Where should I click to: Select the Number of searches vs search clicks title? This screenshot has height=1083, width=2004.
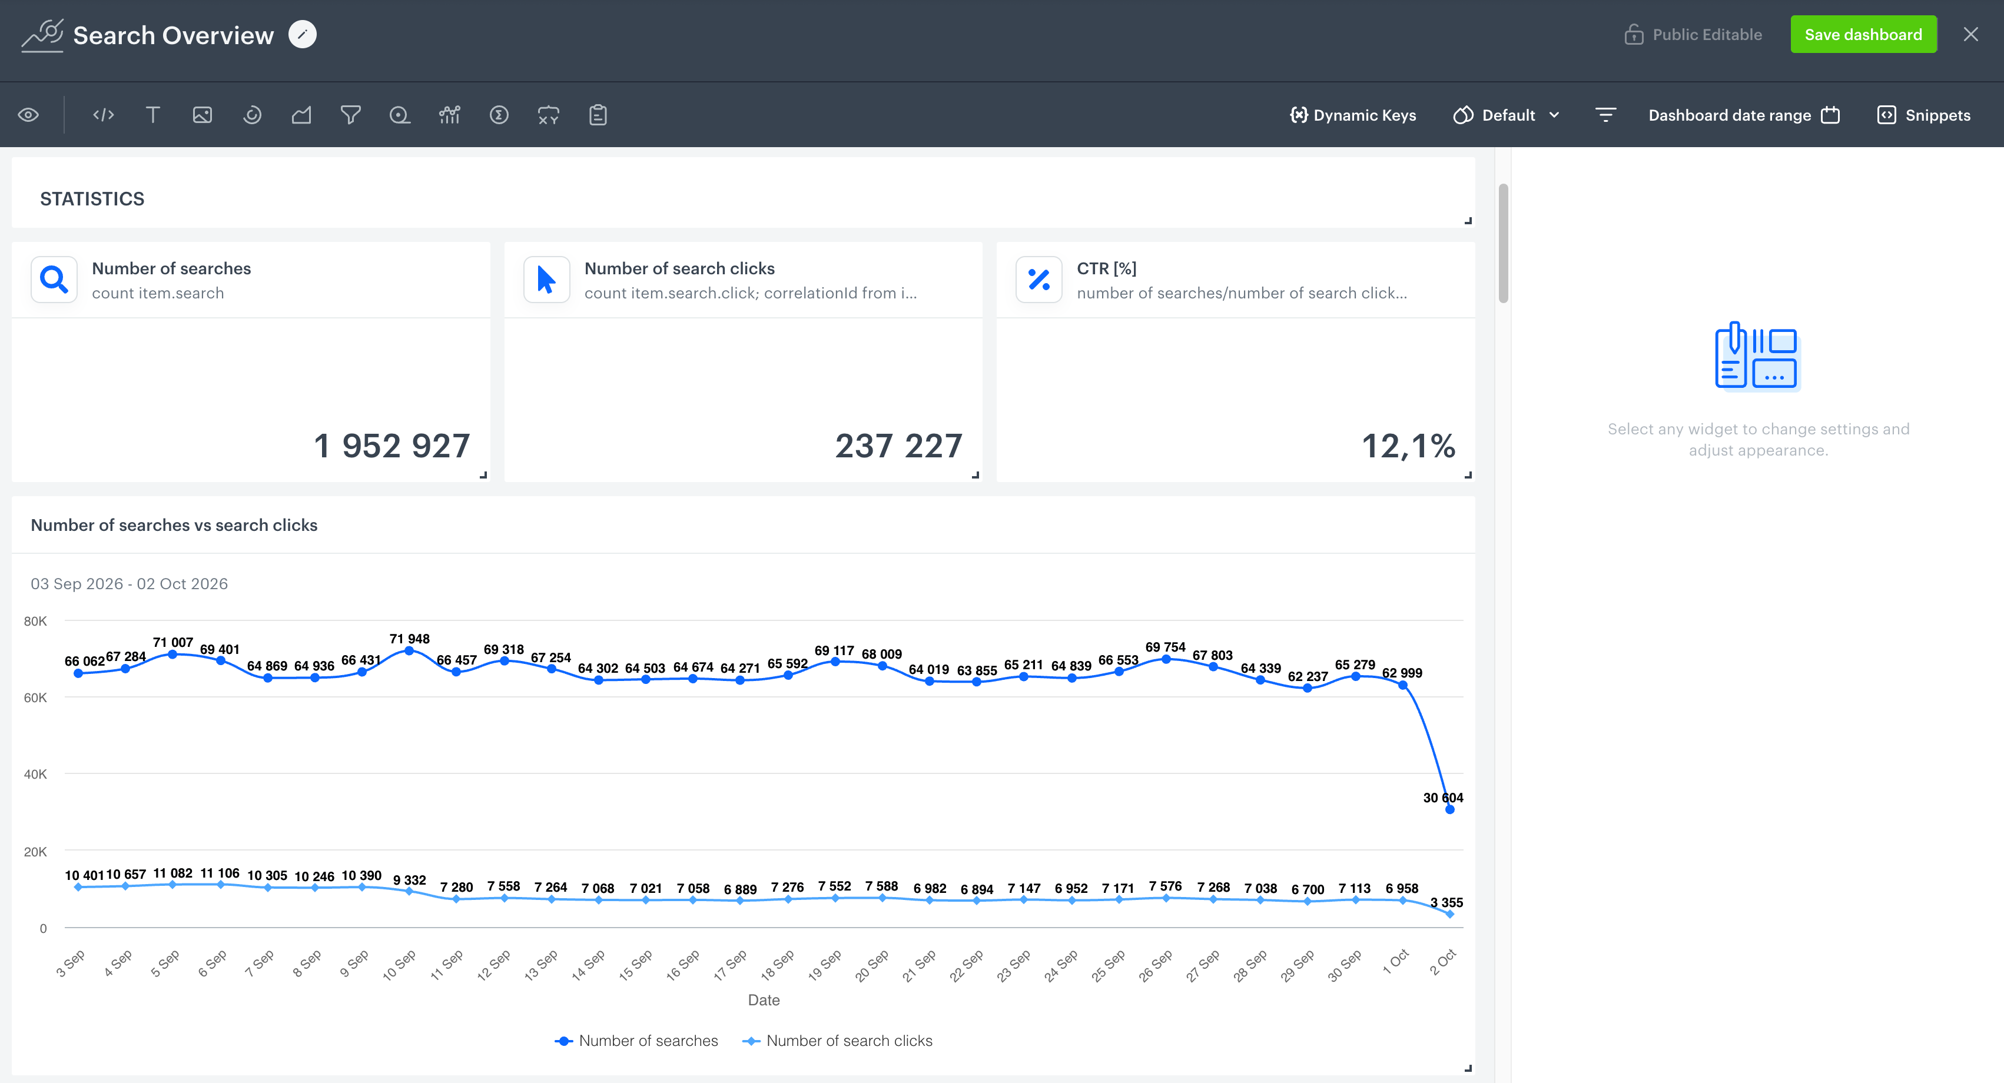click(174, 525)
